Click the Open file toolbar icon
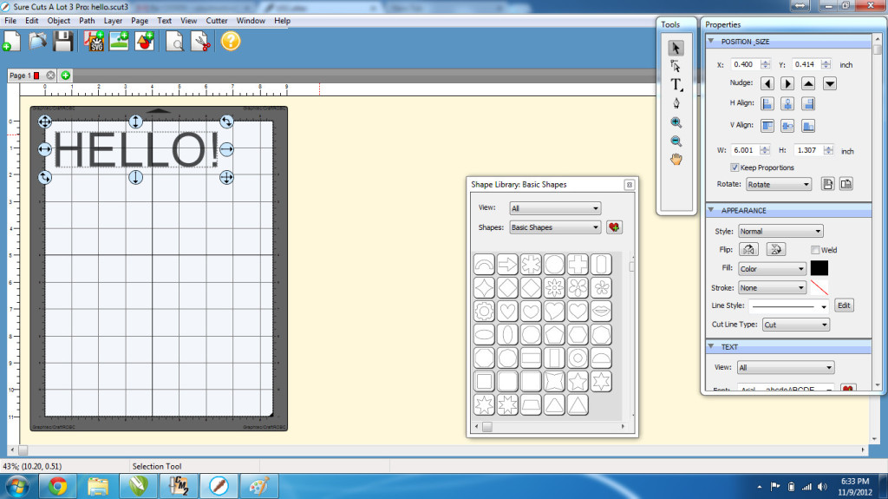Viewport: 888px width, 499px height. click(x=38, y=42)
